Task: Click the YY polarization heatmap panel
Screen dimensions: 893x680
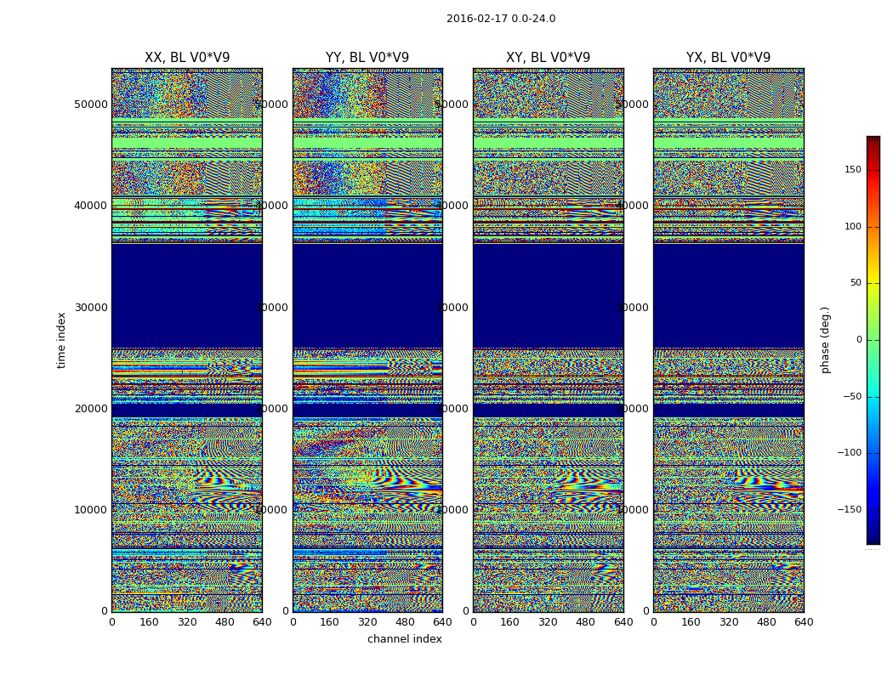Action: 368,340
